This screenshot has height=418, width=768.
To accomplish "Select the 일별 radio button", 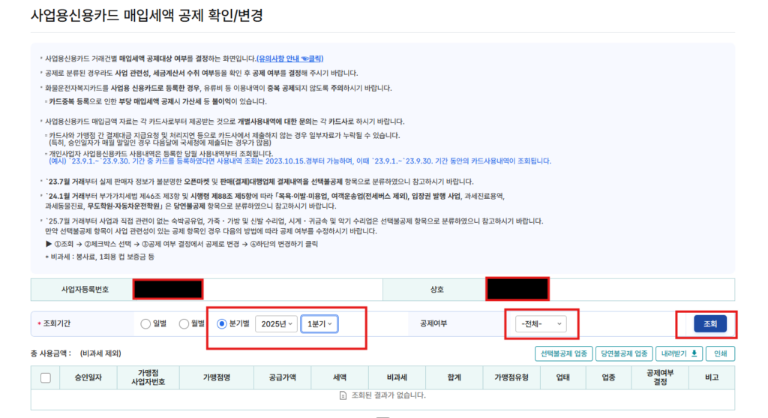I will (145, 324).
